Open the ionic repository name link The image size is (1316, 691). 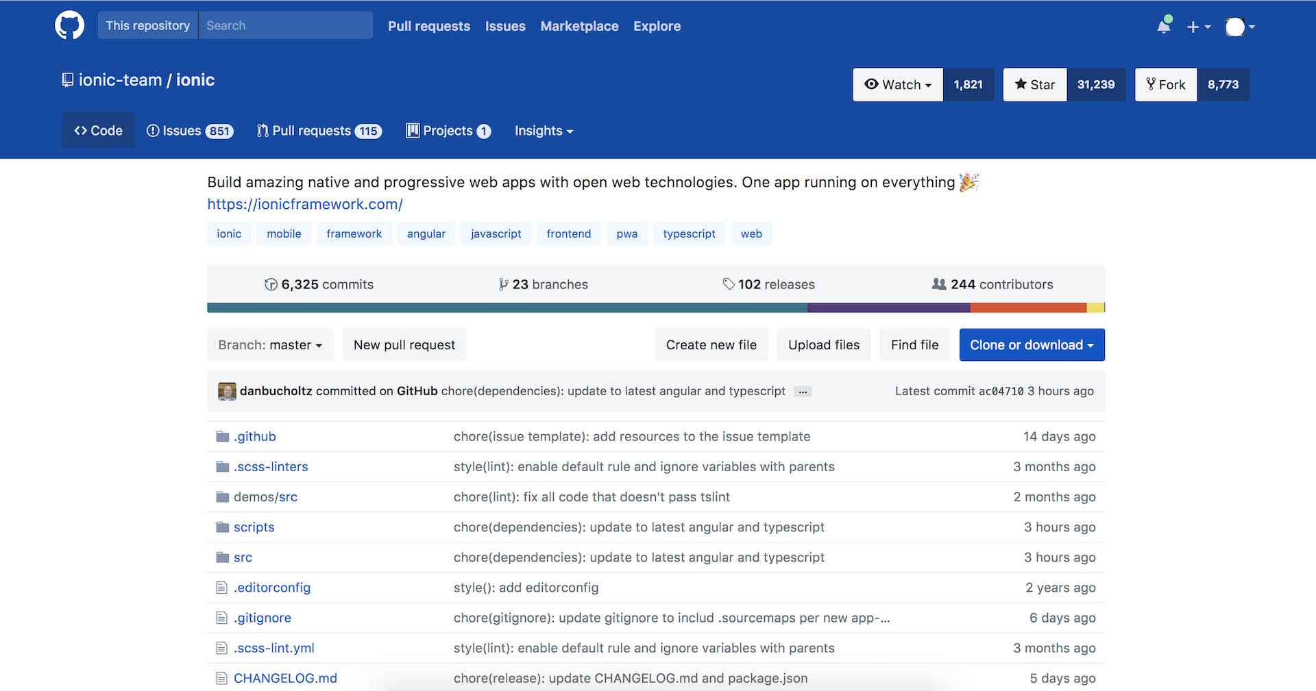(195, 80)
